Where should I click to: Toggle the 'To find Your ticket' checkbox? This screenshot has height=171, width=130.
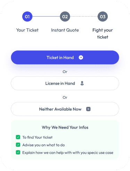coord(18,137)
